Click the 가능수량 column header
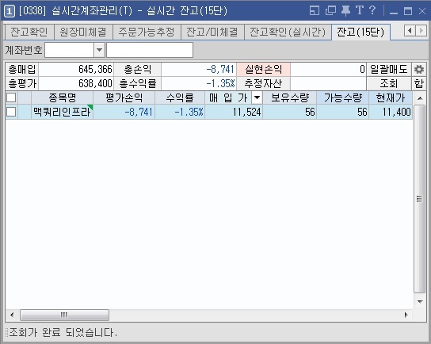Screen dimensions: 431x344 coord(343,97)
